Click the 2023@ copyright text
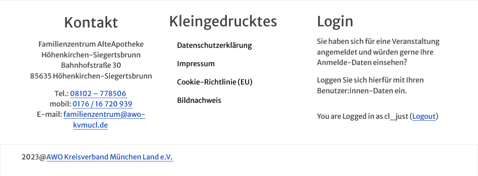 [34, 157]
